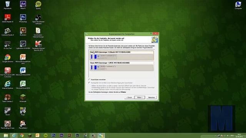The height and width of the screenshot is (138, 246).
Task: Open the Open Broadcaster Software desktop icon
Action: click(x=38, y=20)
